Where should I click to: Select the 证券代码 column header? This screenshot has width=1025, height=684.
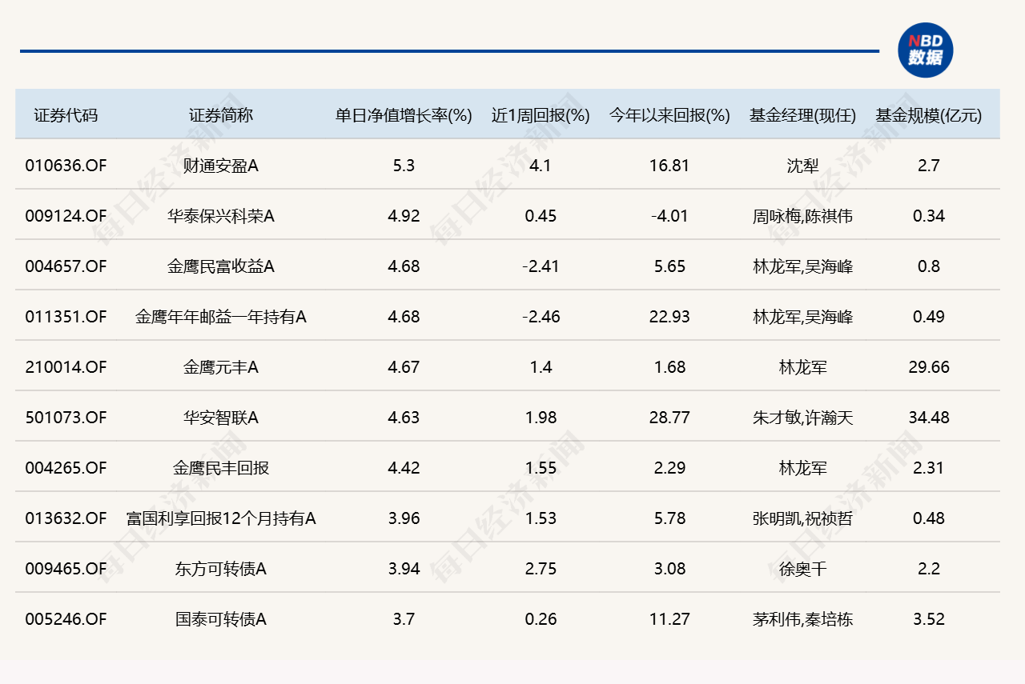coord(66,115)
